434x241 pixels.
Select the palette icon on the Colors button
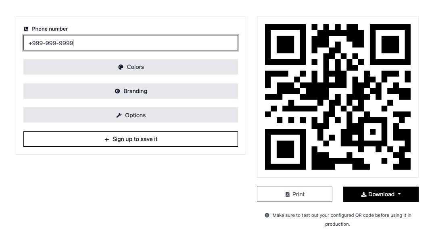tap(121, 67)
